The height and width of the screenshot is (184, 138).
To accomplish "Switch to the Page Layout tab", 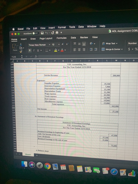I will point(46,38).
